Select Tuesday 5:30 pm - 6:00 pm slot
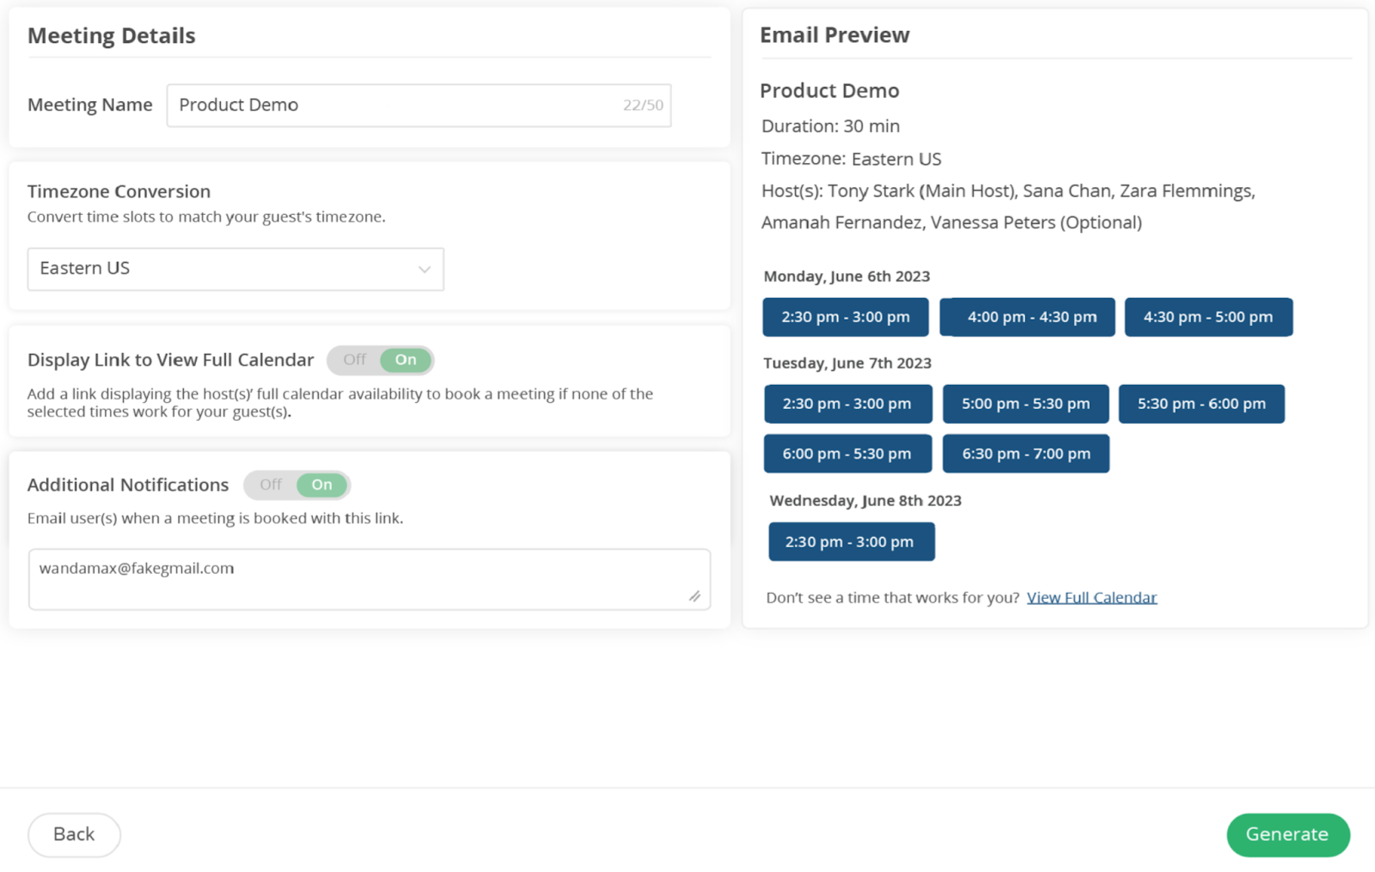Image resolution: width=1375 pixels, height=872 pixels. click(x=1201, y=404)
